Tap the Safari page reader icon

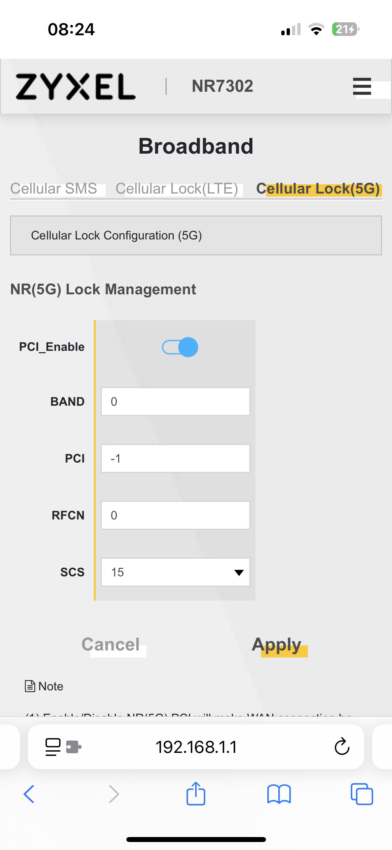tap(53, 747)
